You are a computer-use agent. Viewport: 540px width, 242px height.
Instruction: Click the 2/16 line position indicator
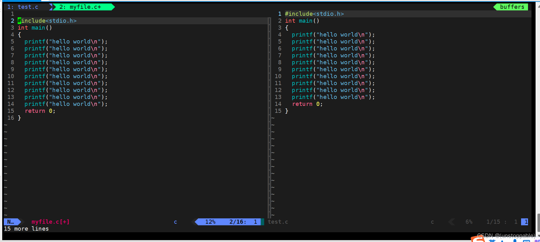tap(238, 222)
